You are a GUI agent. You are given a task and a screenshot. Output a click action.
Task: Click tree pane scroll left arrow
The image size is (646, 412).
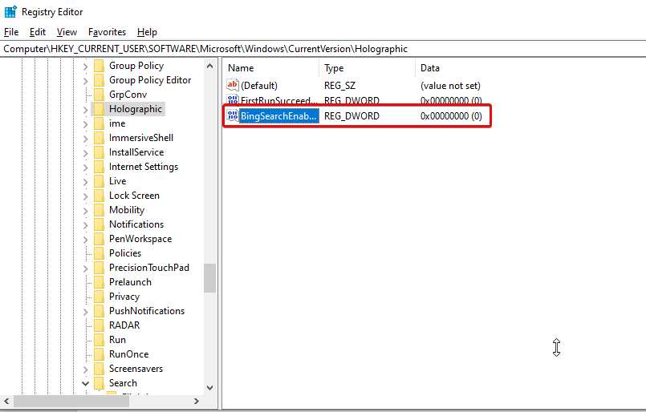pos(6,401)
